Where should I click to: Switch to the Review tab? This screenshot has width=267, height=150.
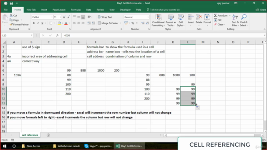coord(100,10)
